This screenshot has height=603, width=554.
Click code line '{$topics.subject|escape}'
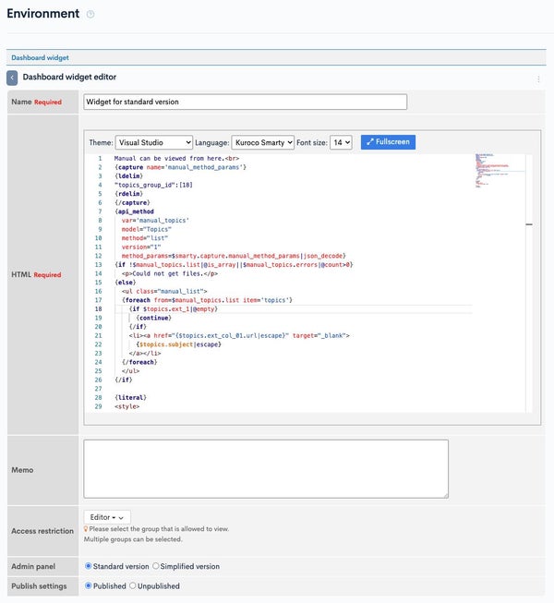pyautogui.click(x=179, y=344)
